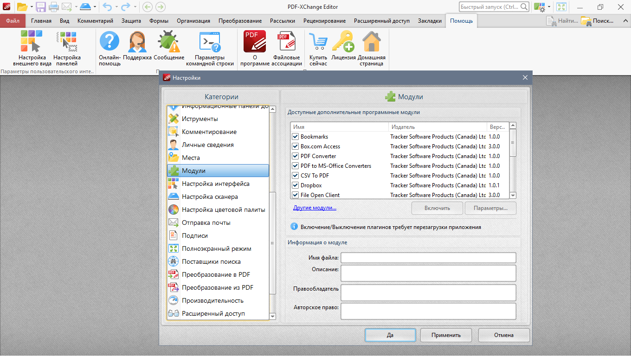Switch to the Защита ribbon tab
Image resolution: width=631 pixels, height=356 pixels.
[x=131, y=21]
